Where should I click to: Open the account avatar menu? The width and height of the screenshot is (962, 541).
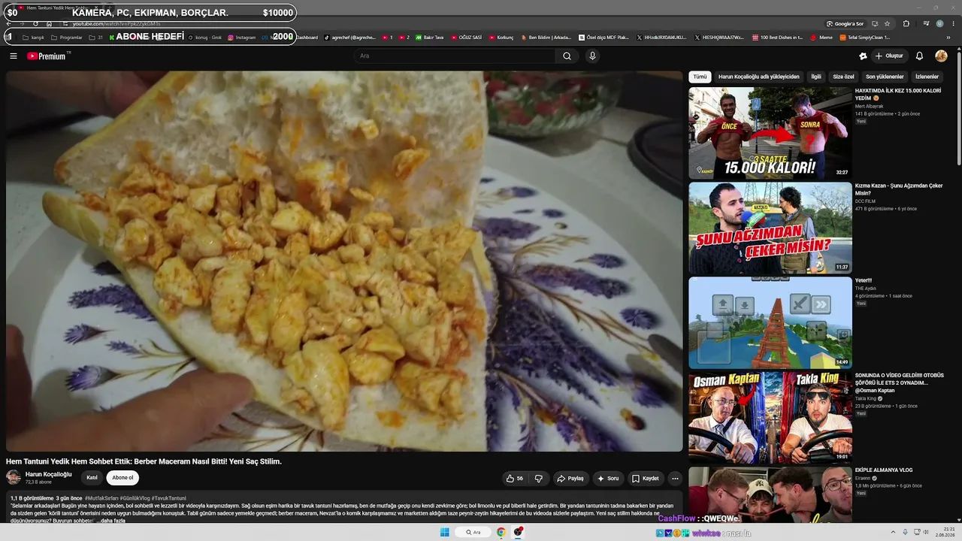point(941,56)
